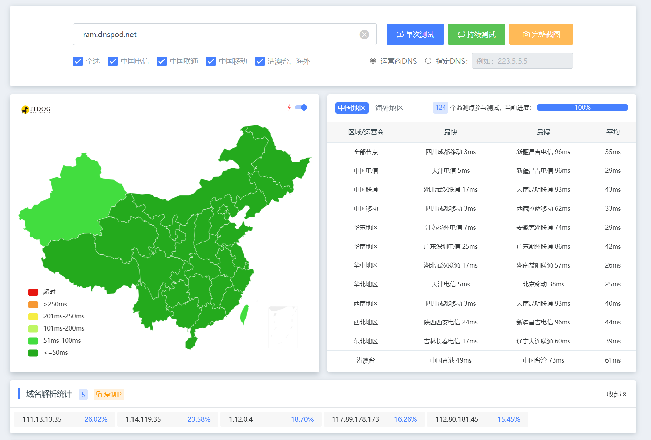This screenshot has height=440, width=651.
Task: Click IP address 1.12.0.4
Action: click(241, 419)
